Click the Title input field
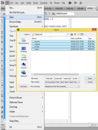The width and height of the screenshot is (98, 130). [65, 14]
